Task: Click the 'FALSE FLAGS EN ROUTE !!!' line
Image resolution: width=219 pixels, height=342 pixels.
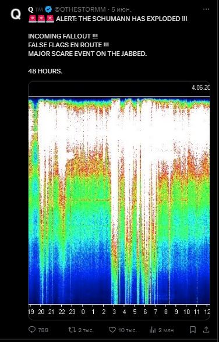Action: (x=69, y=45)
